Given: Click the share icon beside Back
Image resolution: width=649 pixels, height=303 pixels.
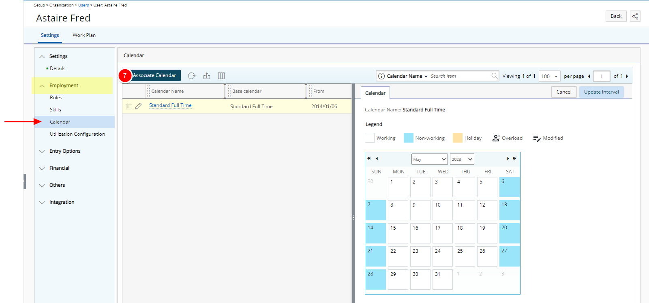Looking at the screenshot, I should coord(635,16).
